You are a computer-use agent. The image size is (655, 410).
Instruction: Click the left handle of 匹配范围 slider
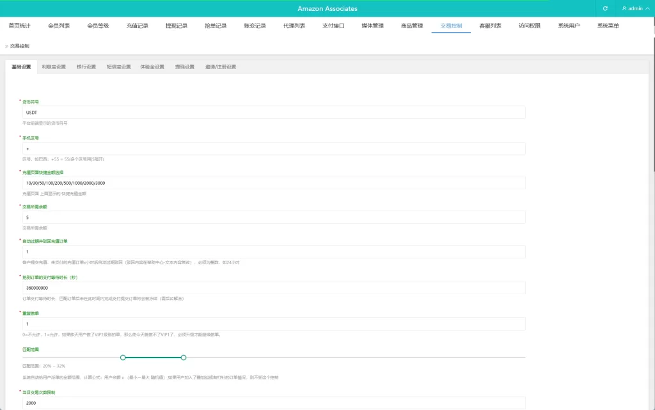[123, 357]
